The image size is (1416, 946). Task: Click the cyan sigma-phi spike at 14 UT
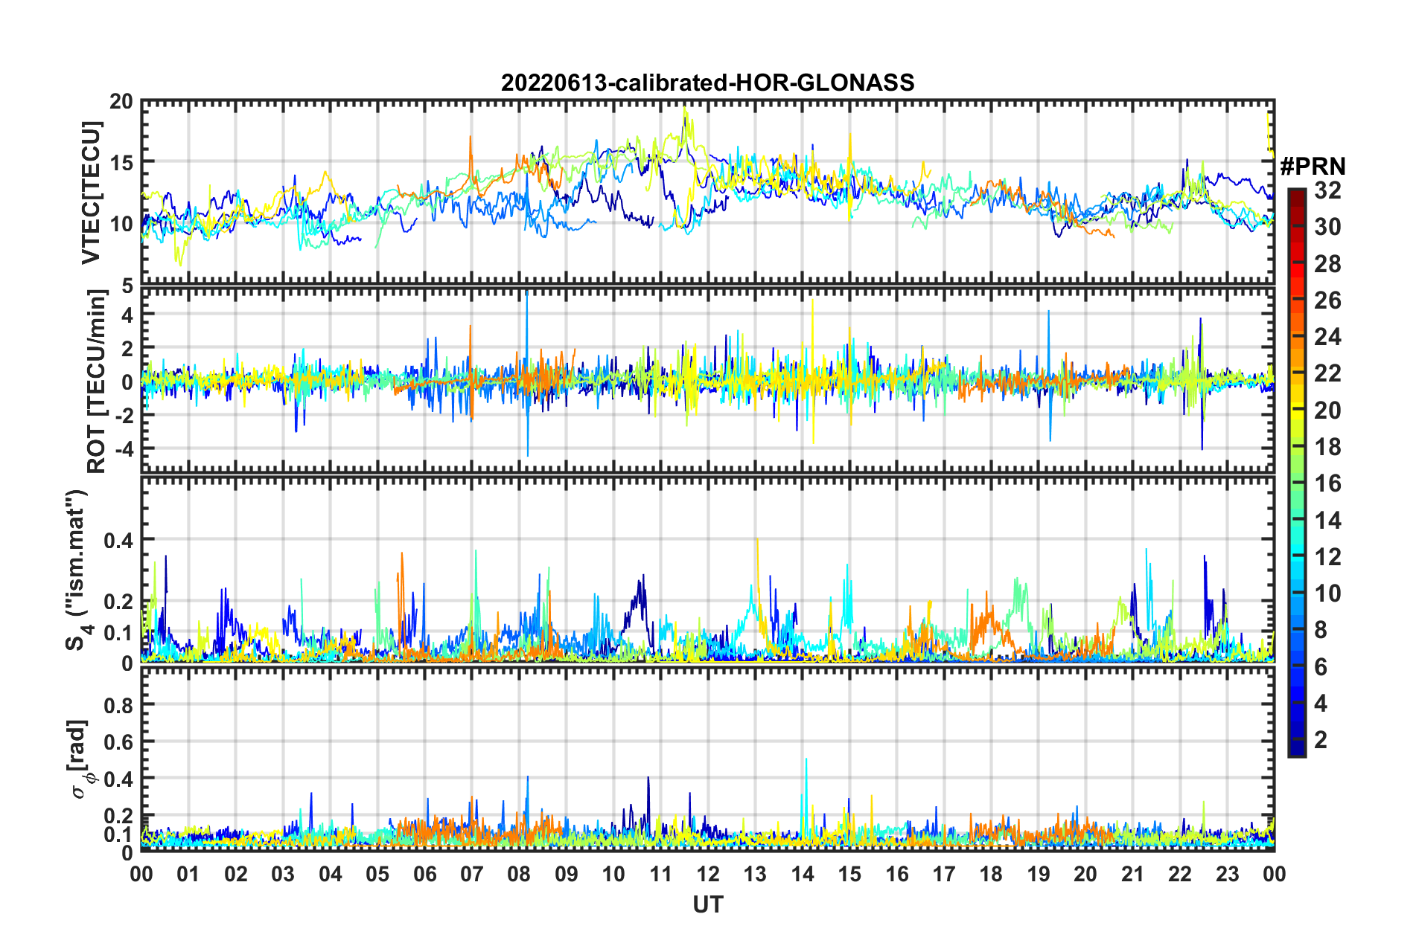806,762
